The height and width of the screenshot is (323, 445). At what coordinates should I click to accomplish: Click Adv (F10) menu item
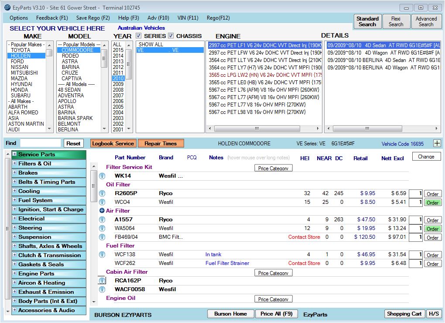coord(158,18)
